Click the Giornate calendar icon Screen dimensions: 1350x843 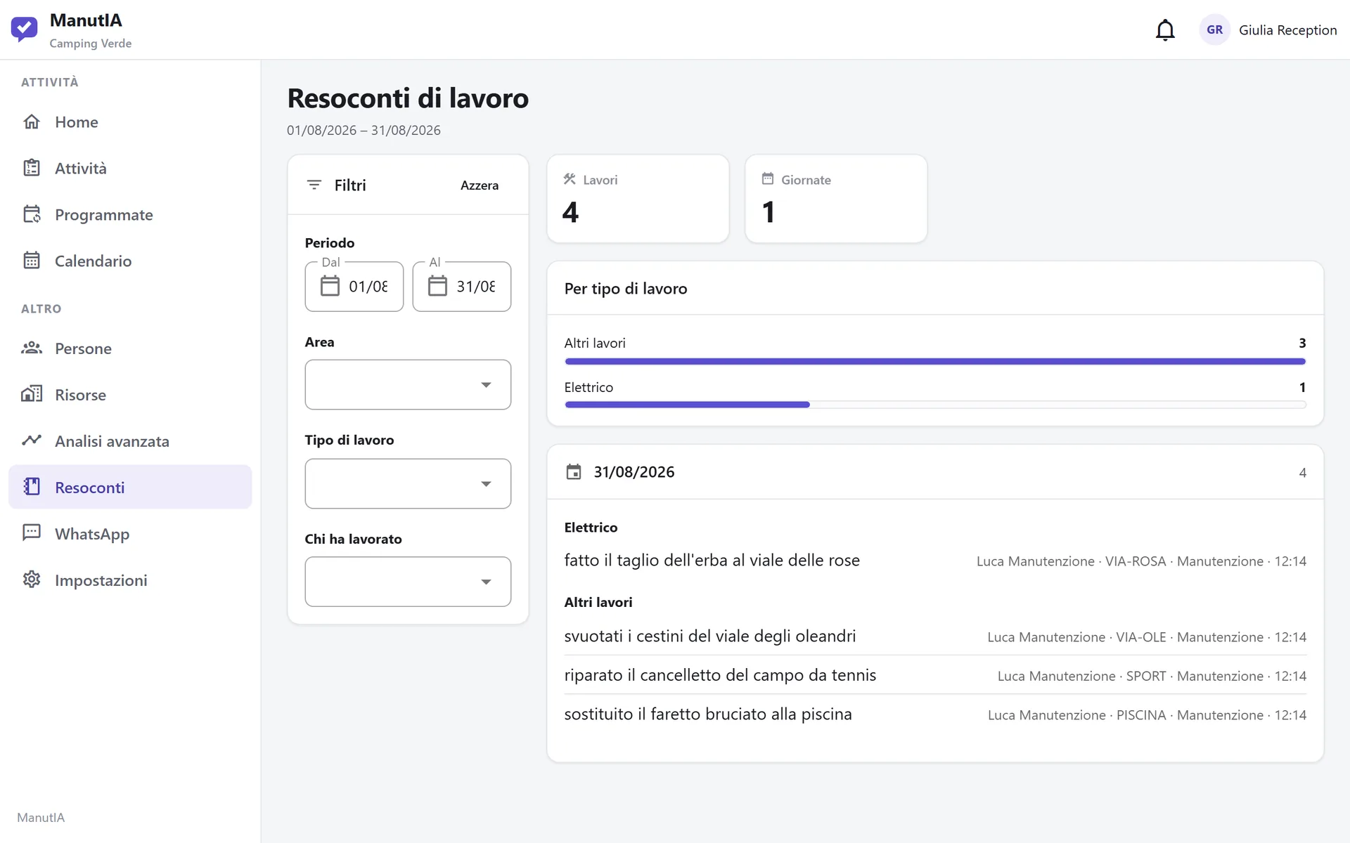coord(768,179)
